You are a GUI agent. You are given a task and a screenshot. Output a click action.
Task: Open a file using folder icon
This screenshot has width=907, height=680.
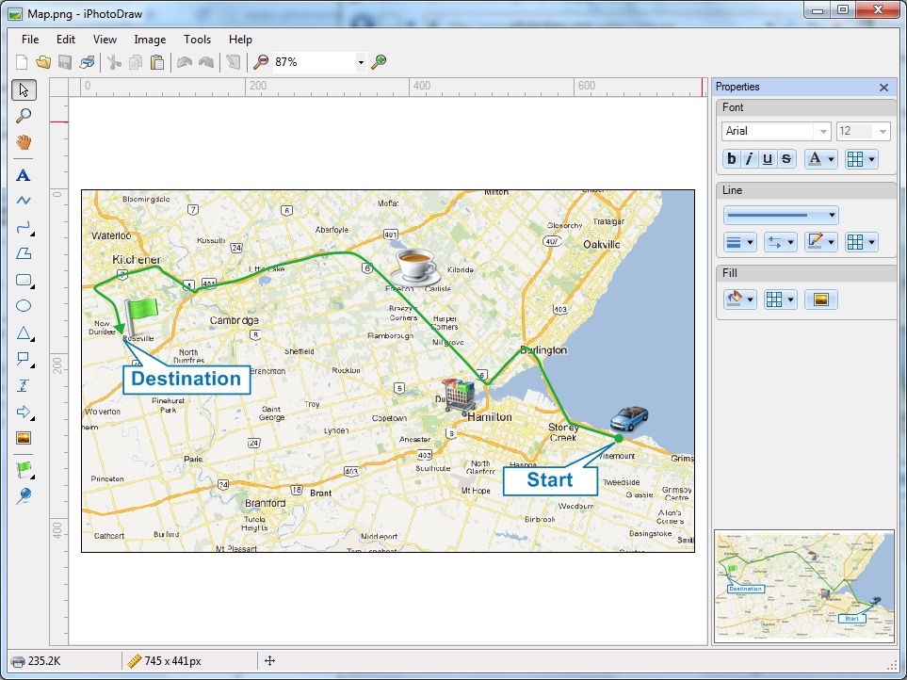point(43,62)
